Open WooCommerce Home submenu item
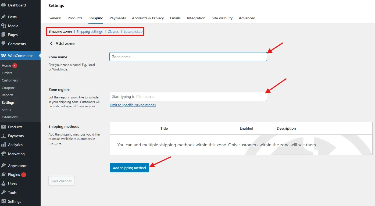 tap(6, 66)
